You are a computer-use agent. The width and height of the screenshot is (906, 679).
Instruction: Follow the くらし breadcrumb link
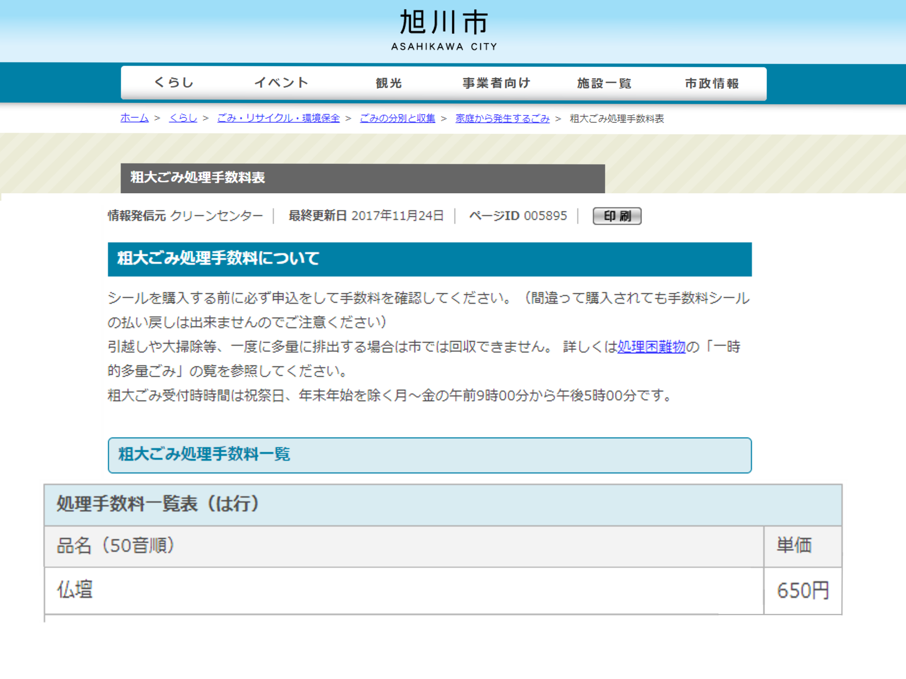tap(183, 118)
